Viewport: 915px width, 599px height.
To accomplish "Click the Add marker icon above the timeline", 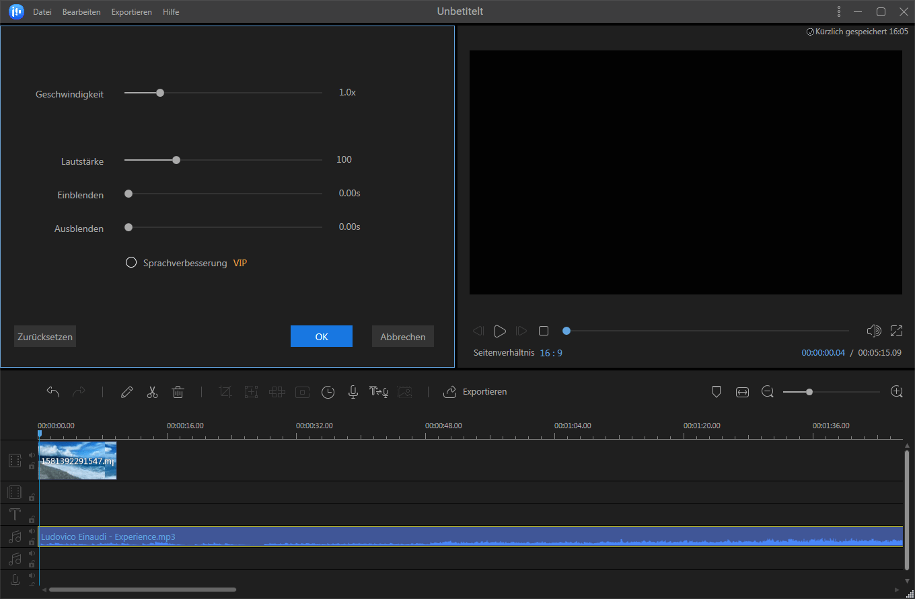I will [x=717, y=391].
